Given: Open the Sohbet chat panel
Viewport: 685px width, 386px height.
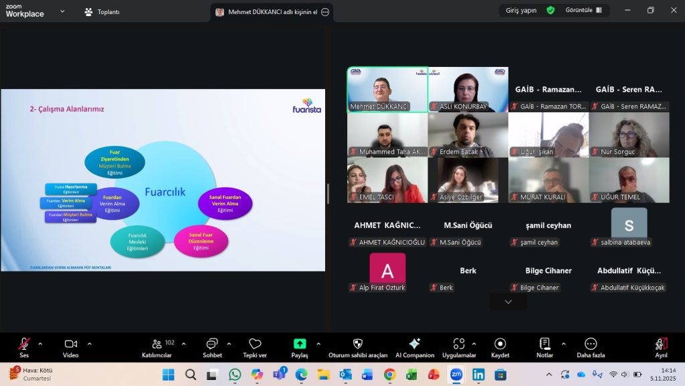Looking at the screenshot, I should [x=212, y=347].
